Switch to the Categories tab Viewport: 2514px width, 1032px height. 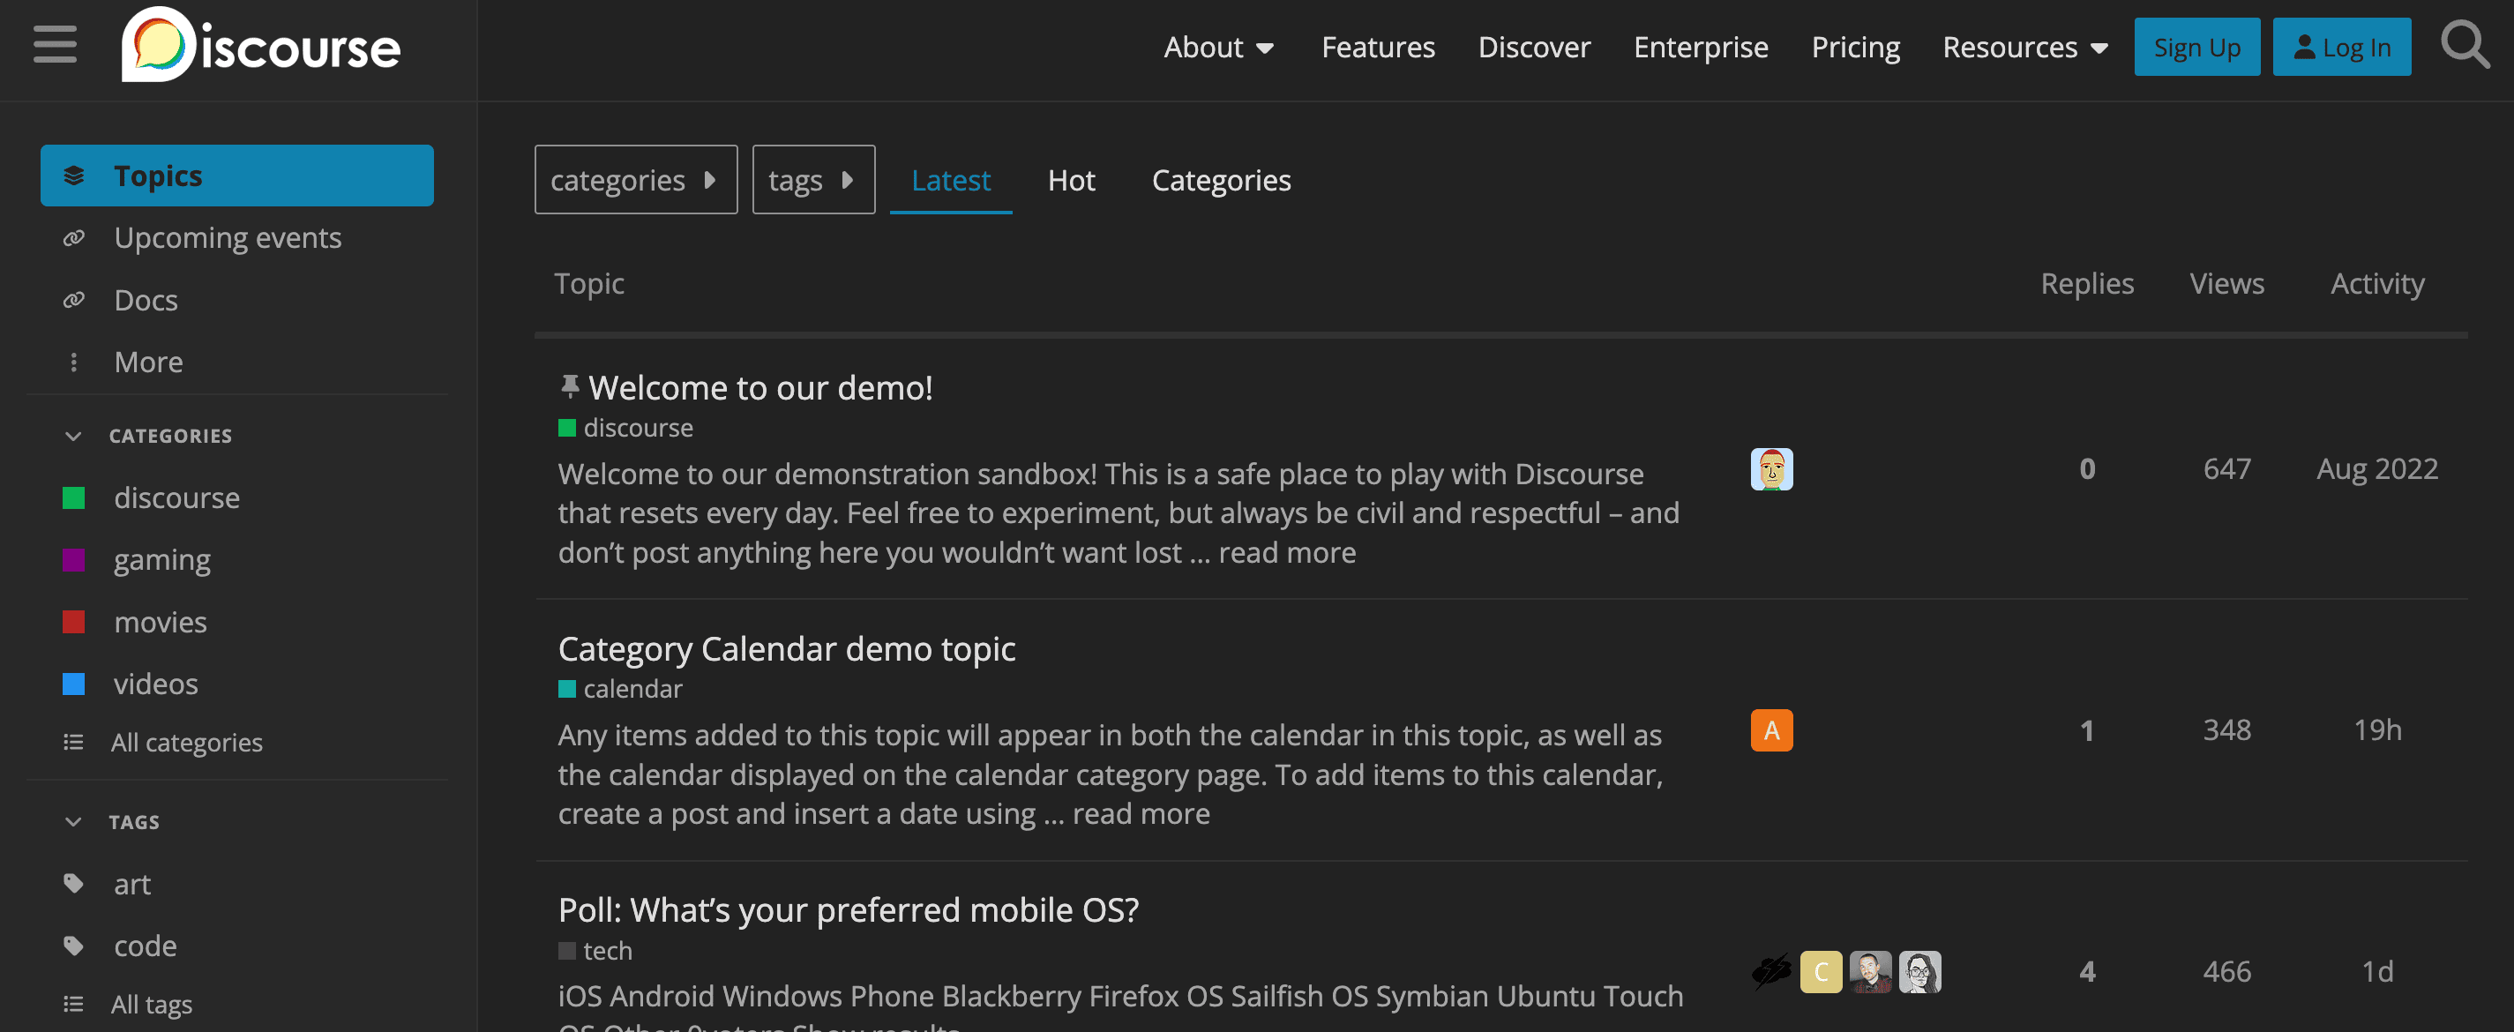pos(1220,181)
